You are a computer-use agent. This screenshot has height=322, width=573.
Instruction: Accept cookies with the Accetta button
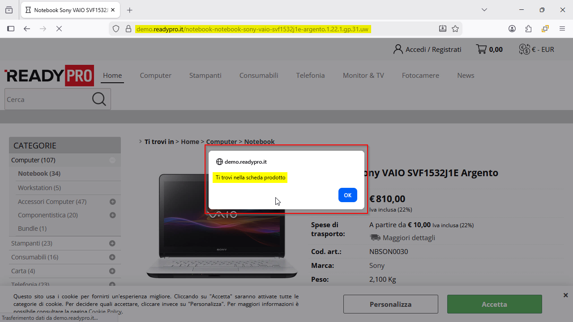(x=494, y=304)
